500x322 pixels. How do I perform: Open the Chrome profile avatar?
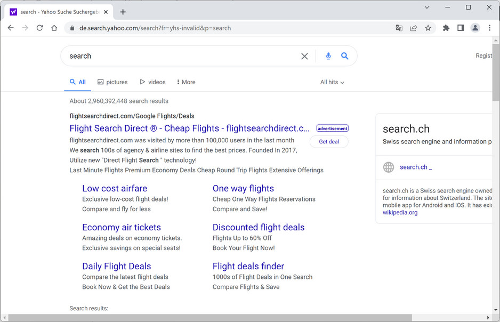pyautogui.click(x=475, y=28)
